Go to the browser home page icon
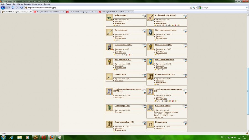The height and width of the screenshot is (140, 249). (x=22, y=7)
